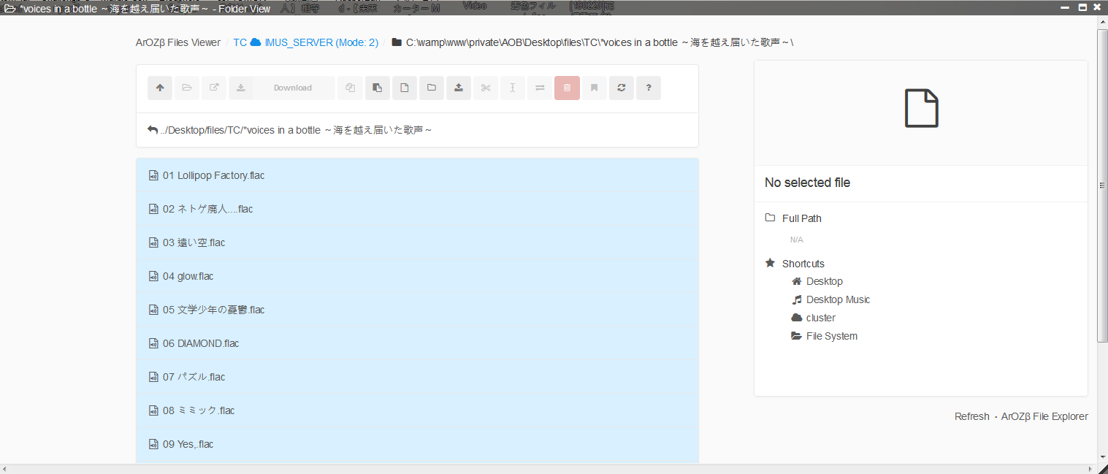The width and height of the screenshot is (1108, 474).
Task: Select the file 04 glow.flac
Action: coord(195,276)
